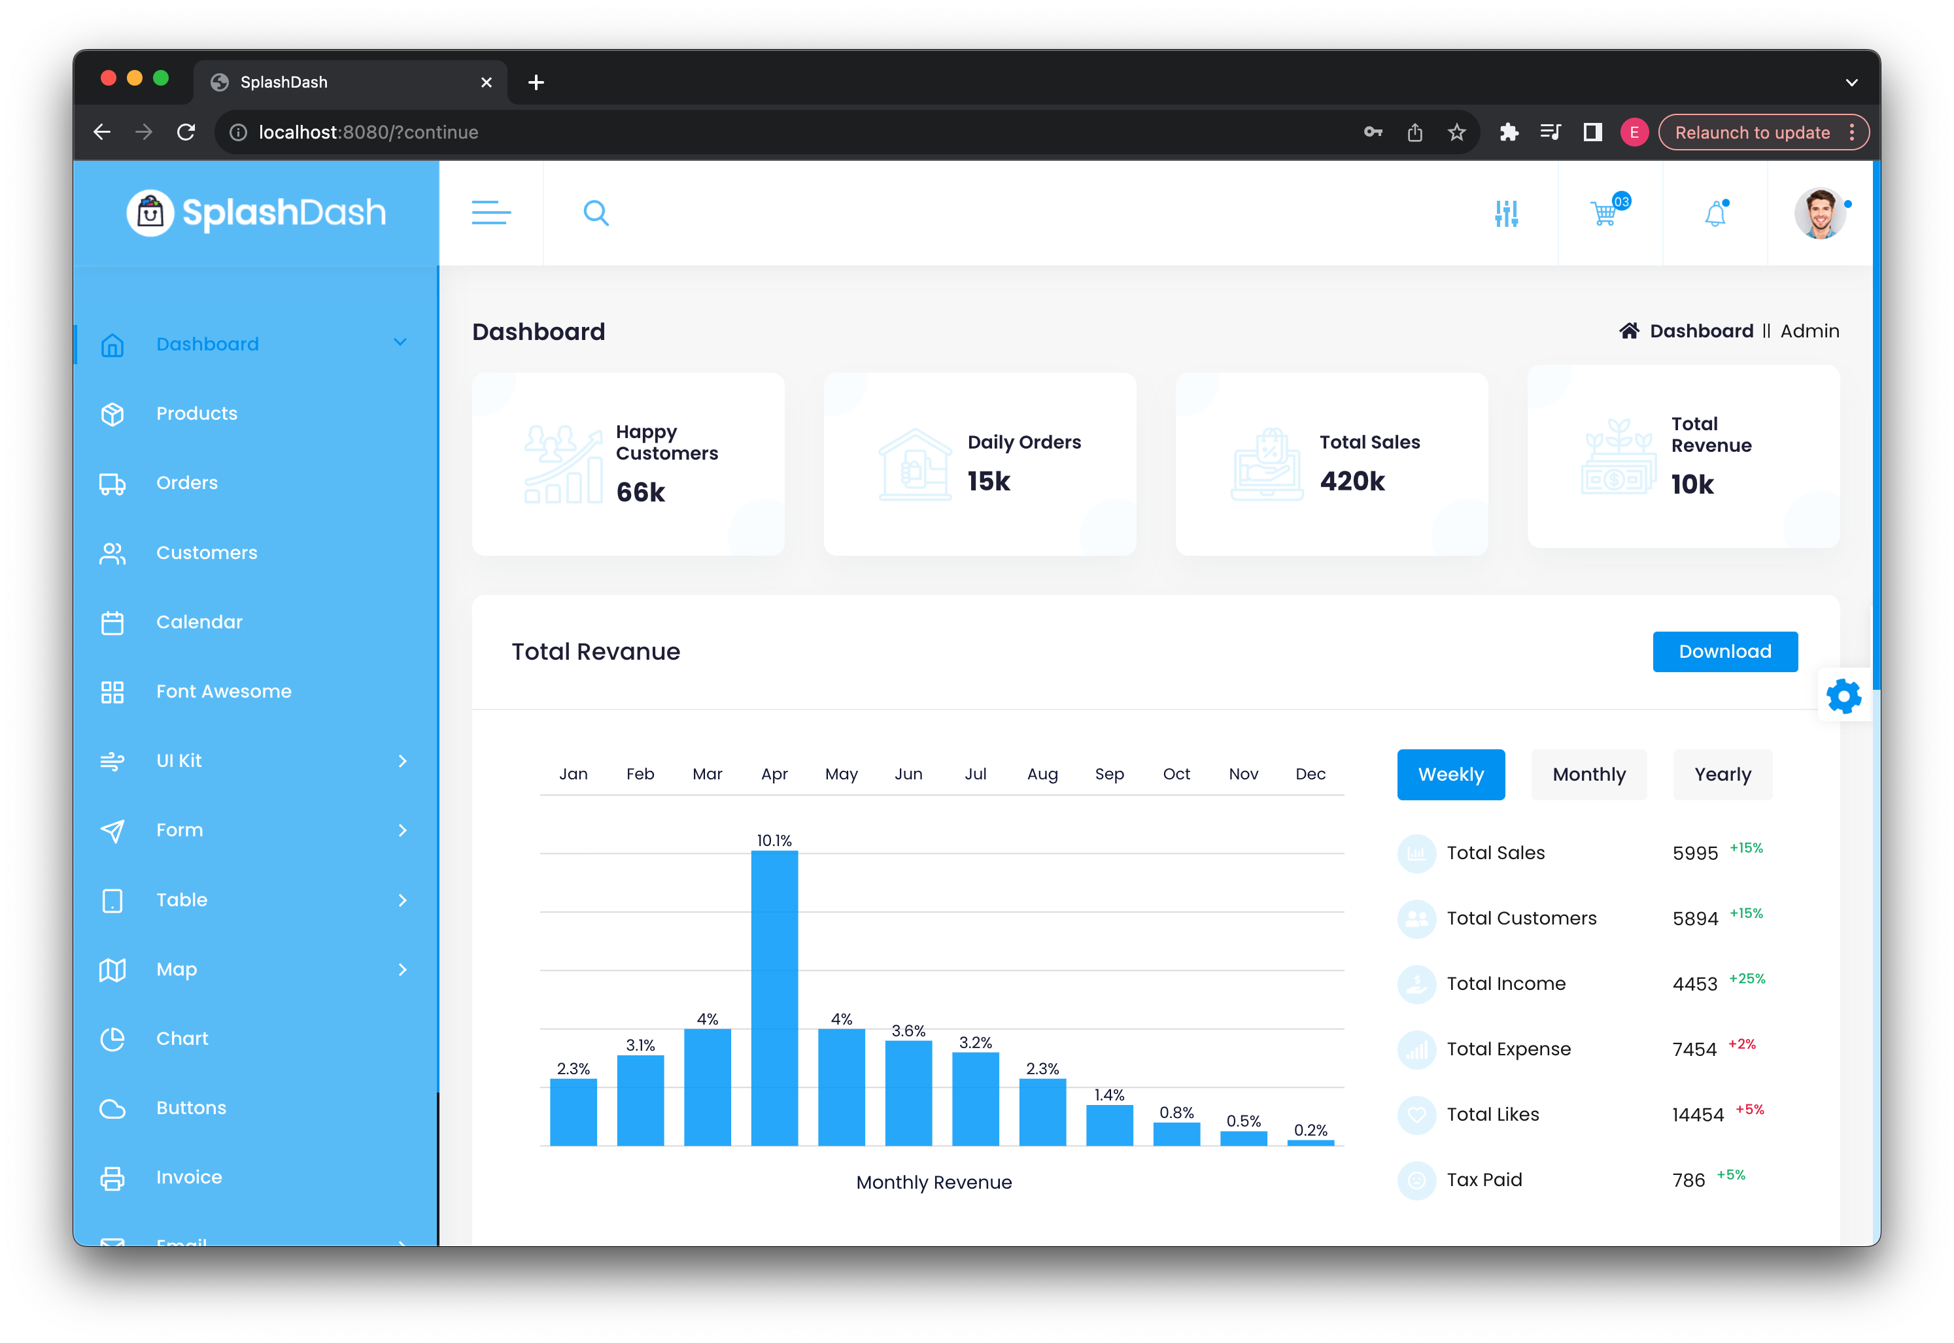Open the Total Revenue 10k card
Image resolution: width=1954 pixels, height=1343 pixels.
1683,456
